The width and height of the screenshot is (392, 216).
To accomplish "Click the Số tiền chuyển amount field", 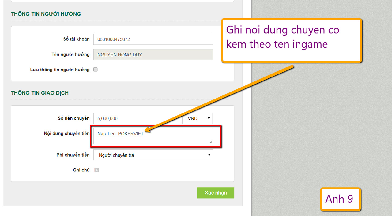I will [x=137, y=118].
